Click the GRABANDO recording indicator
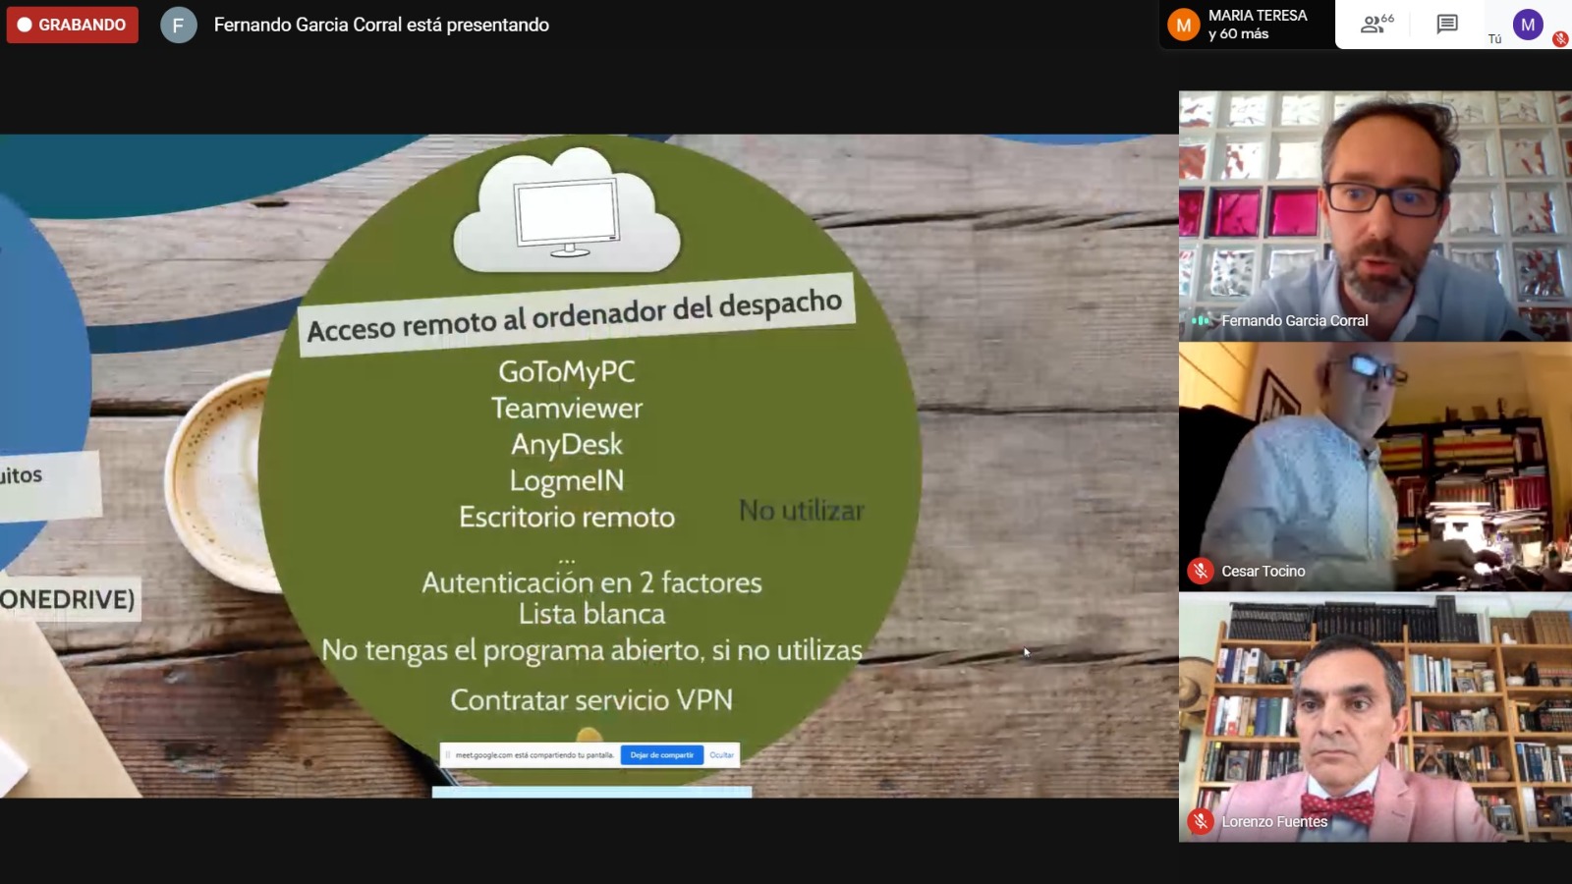 pos(73,25)
